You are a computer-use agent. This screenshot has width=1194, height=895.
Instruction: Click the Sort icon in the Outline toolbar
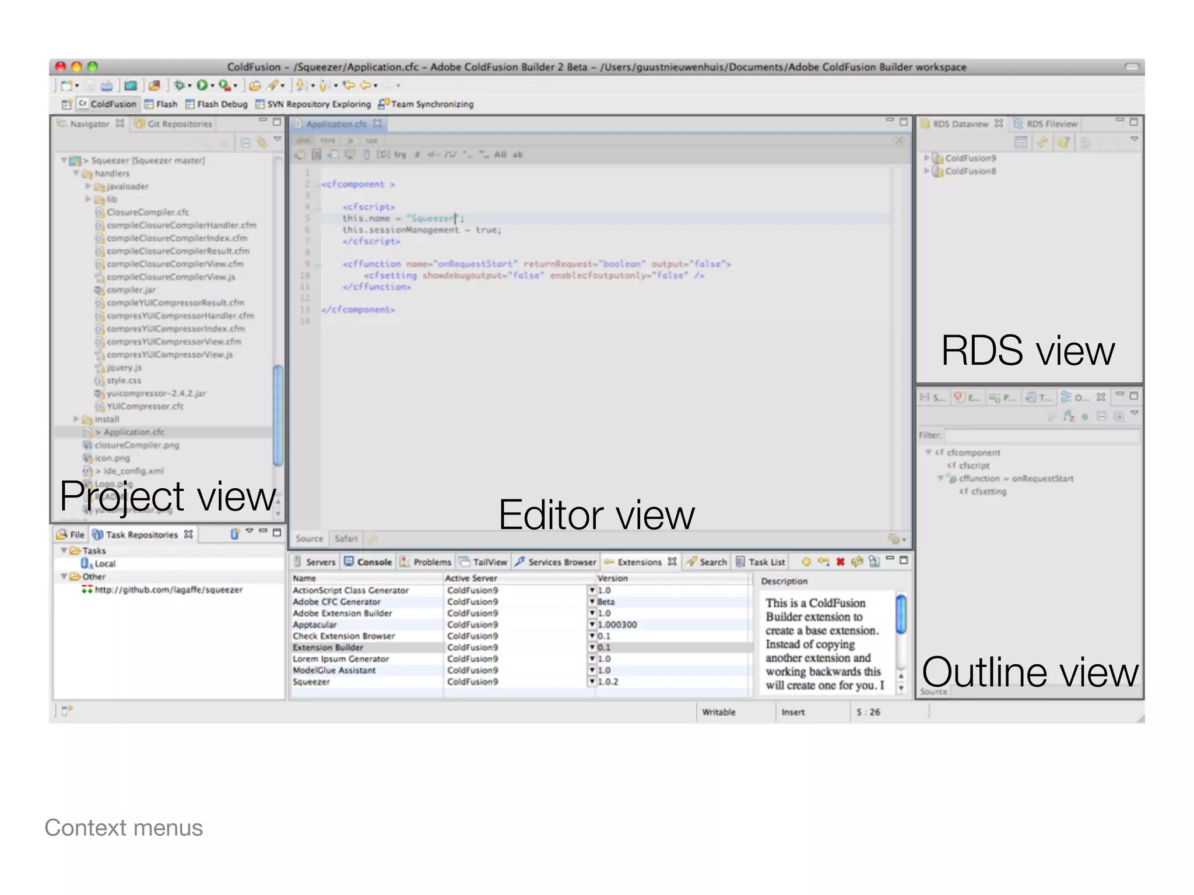tap(1069, 416)
